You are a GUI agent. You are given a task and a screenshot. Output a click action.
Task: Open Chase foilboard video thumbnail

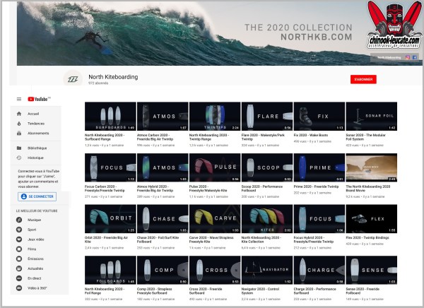163,219
